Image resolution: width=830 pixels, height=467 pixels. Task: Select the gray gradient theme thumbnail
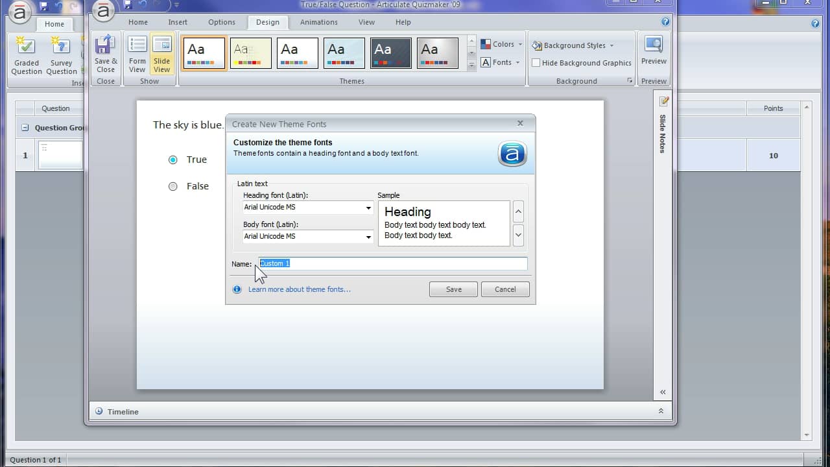pyautogui.click(x=438, y=53)
